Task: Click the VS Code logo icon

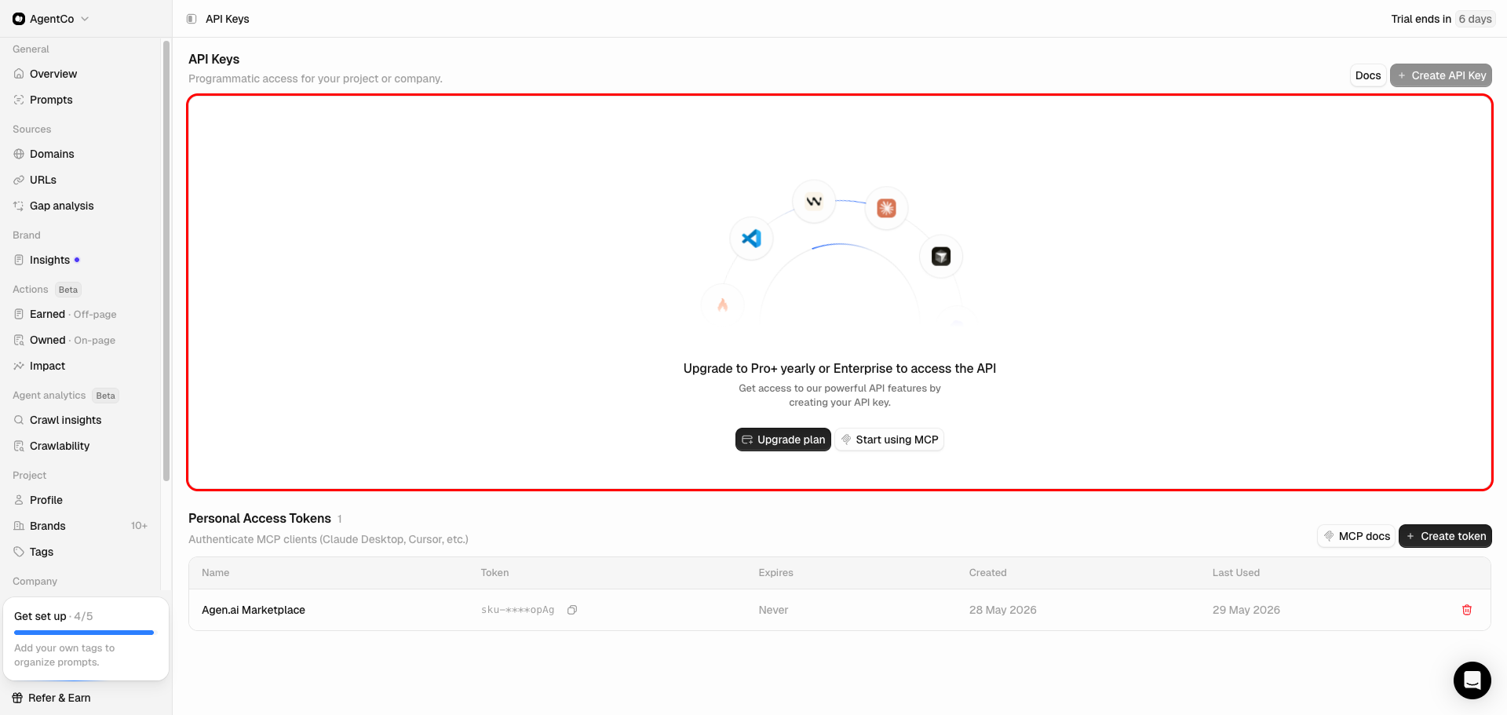Action: click(x=751, y=238)
